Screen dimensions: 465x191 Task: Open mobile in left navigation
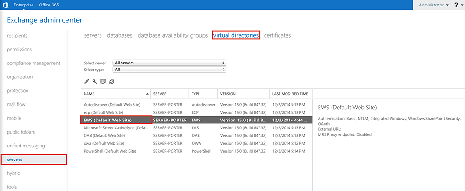click(14, 118)
